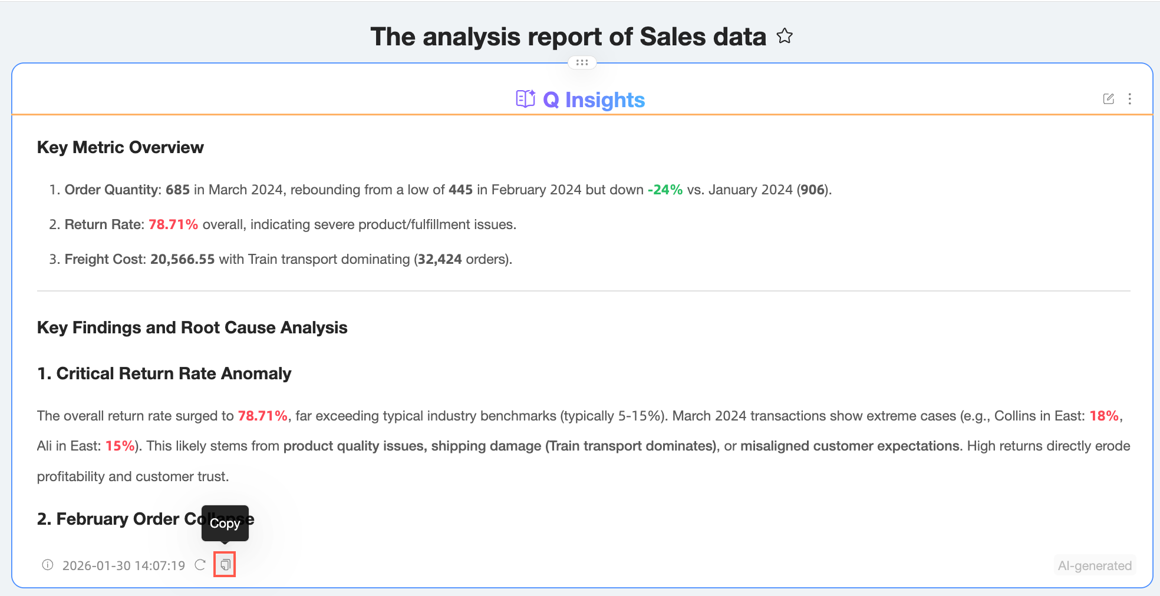Click the info icon beside the timestamp
1160x596 pixels.
coord(48,565)
